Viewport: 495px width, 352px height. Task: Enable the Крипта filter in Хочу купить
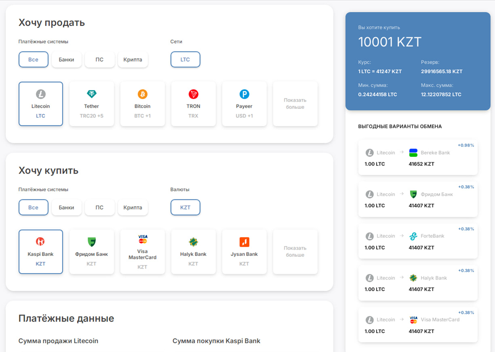pyautogui.click(x=132, y=207)
